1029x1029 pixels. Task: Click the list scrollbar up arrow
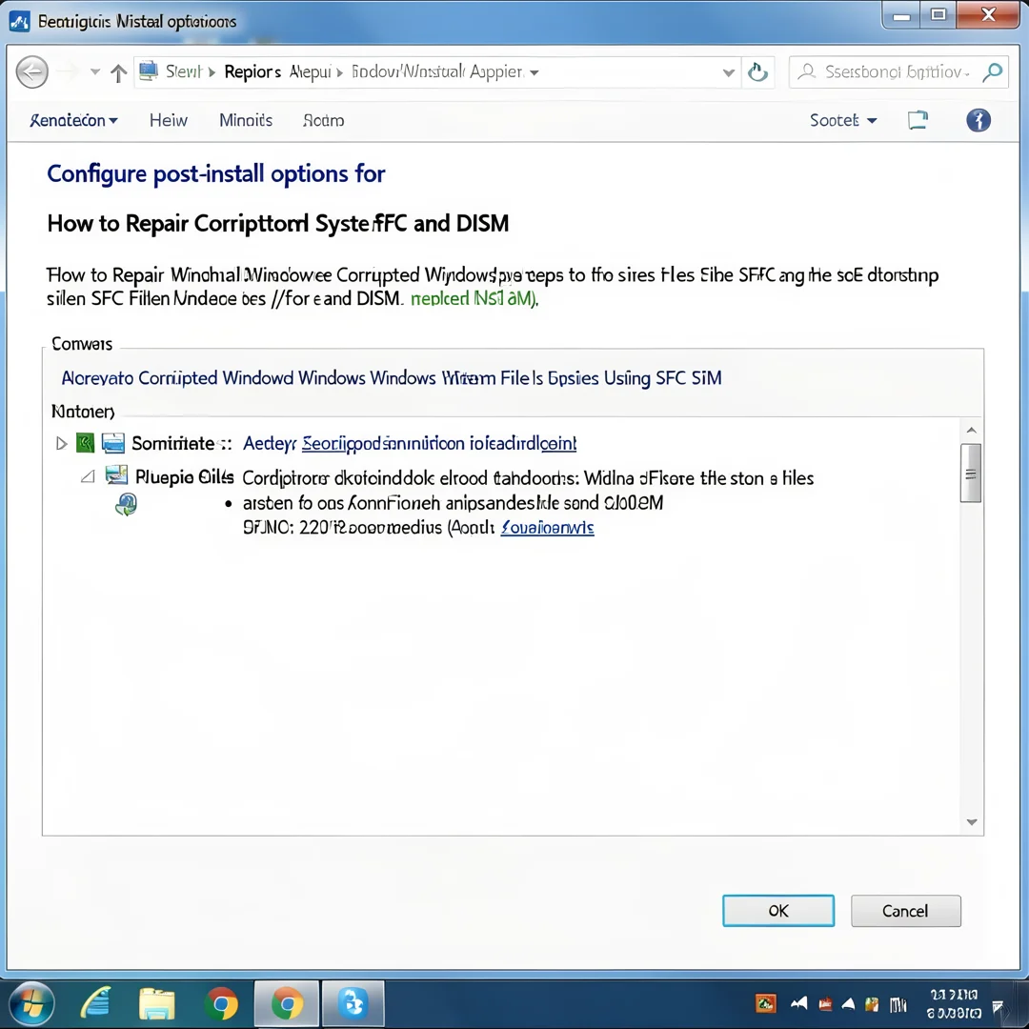[x=971, y=431]
